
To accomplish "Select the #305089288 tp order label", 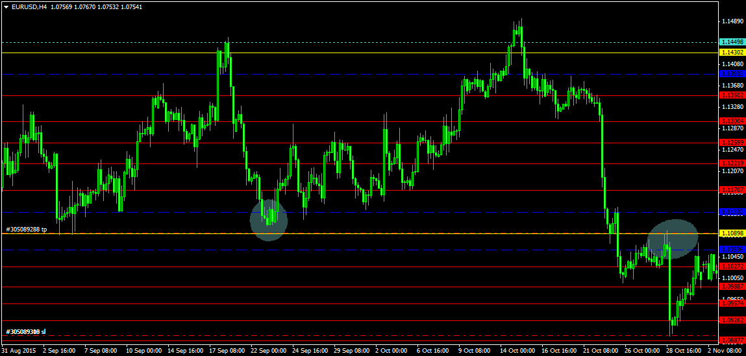I will (x=27, y=229).
